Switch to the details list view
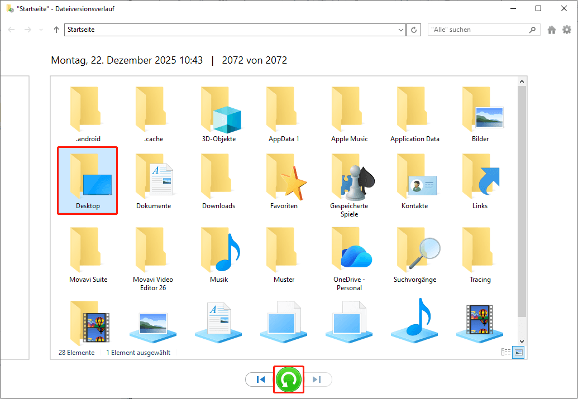This screenshot has height=399, width=578. coord(506,352)
